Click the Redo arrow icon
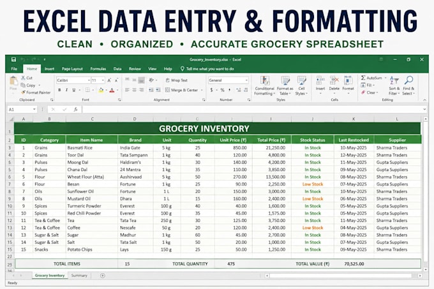This screenshot has height=289, width=434. tap(34, 59)
